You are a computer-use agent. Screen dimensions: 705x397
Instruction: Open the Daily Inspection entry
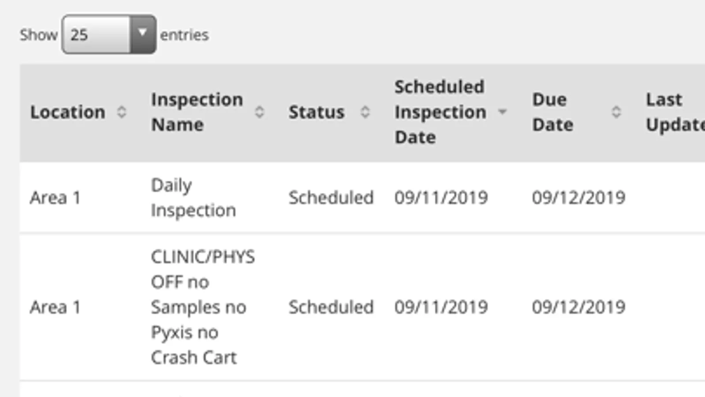pos(193,198)
